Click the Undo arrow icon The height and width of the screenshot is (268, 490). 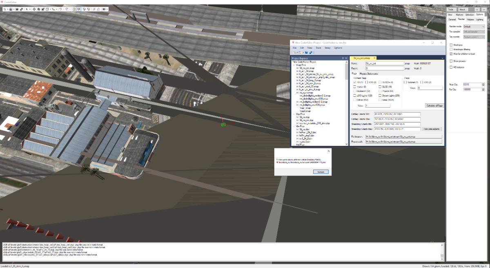[60, 9]
